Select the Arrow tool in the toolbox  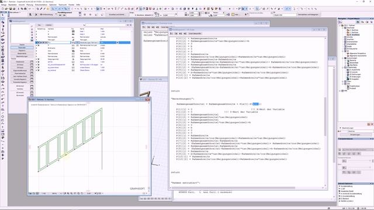tap(2, 15)
